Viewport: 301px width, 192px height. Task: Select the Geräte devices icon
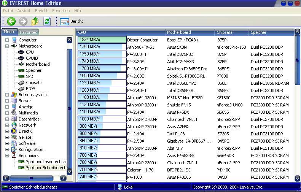(14, 137)
